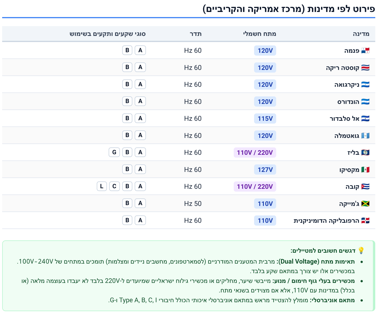
Task: Click the B plug badge in Mexico row
Action: pos(127,169)
